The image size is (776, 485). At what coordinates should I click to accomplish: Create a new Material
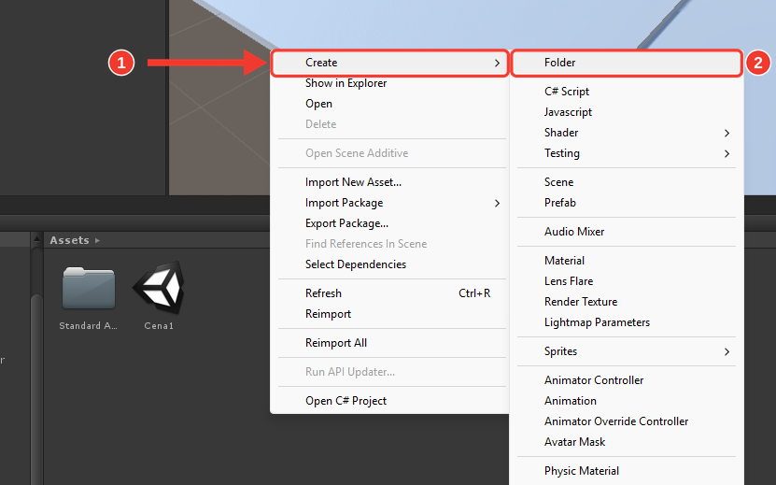[x=627, y=261]
